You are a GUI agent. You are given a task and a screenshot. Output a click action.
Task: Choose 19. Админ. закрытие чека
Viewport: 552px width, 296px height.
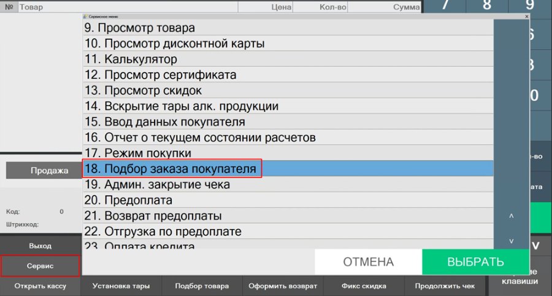click(x=288, y=184)
